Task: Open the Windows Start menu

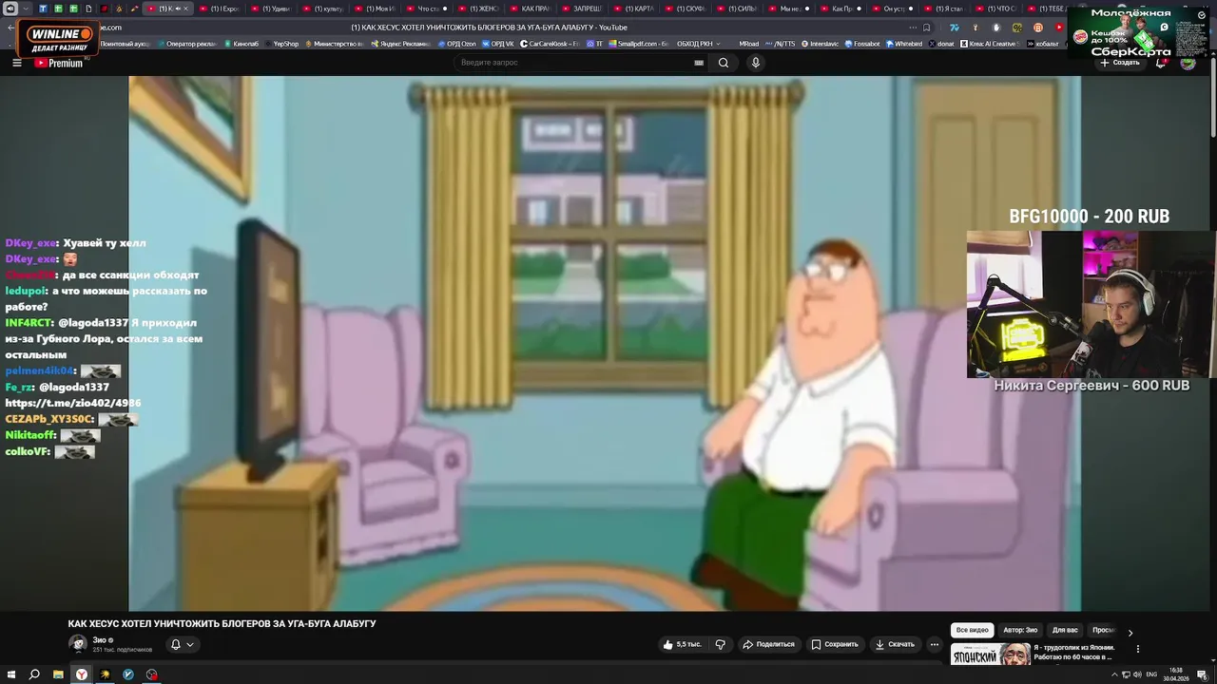Action: 10,674
